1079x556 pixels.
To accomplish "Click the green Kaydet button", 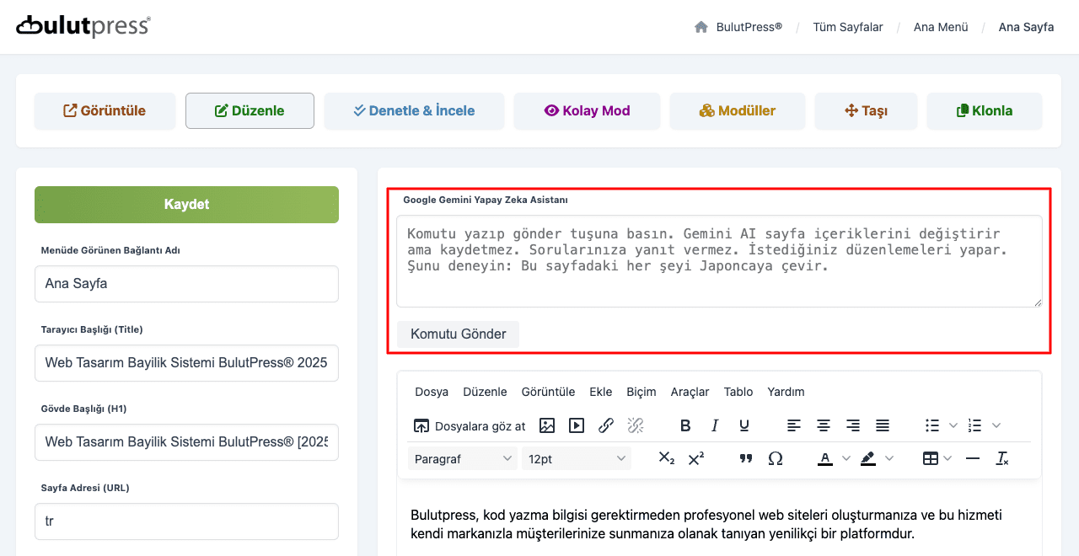I will coord(186,204).
